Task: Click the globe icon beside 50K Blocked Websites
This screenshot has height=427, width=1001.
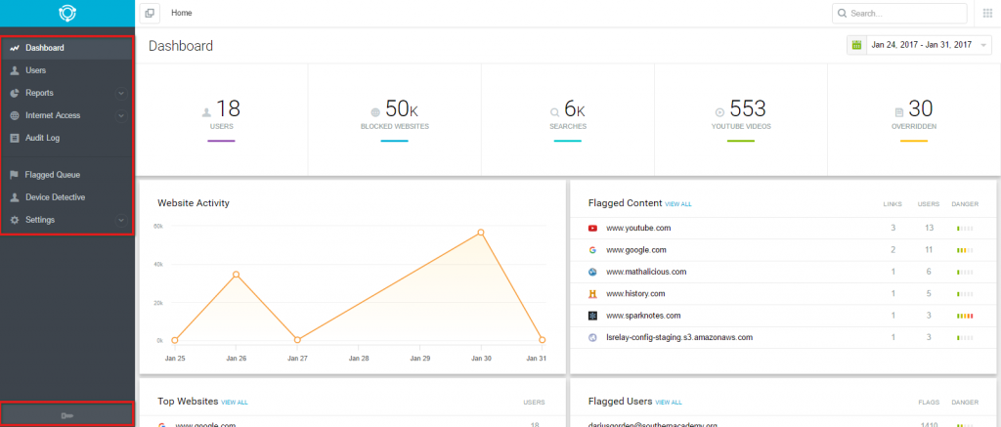Action: pos(375,113)
